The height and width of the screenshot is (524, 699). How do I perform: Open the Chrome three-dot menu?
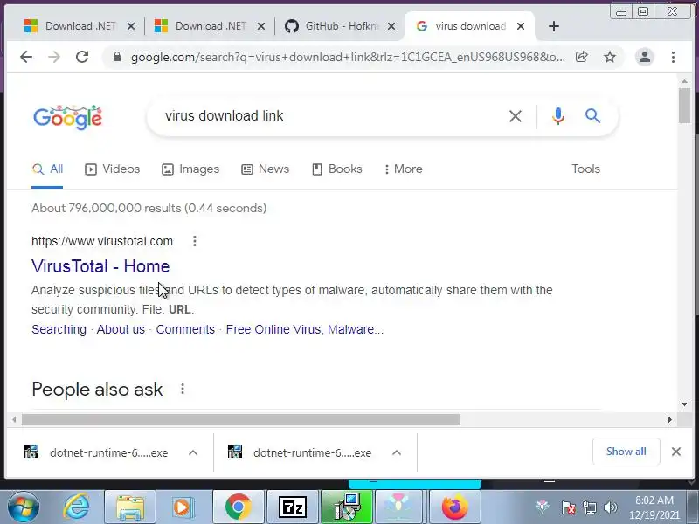click(x=673, y=57)
